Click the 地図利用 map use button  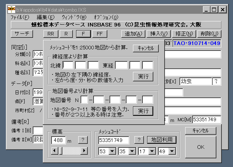tap(162, 140)
